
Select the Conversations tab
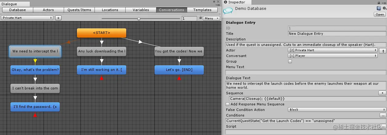click(x=171, y=10)
